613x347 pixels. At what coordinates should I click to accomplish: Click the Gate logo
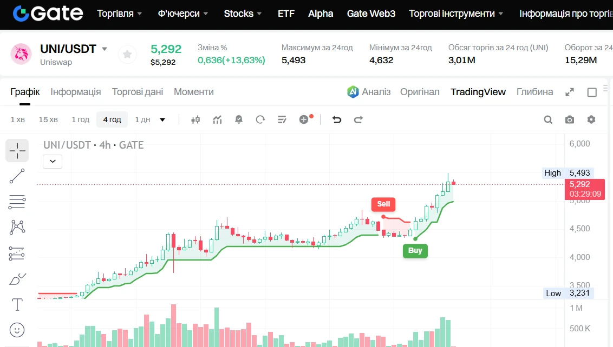pos(48,14)
